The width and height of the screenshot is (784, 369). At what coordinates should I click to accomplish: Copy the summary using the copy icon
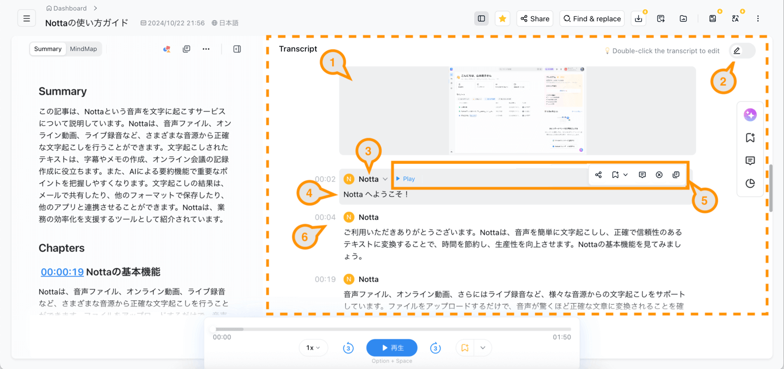click(x=186, y=49)
